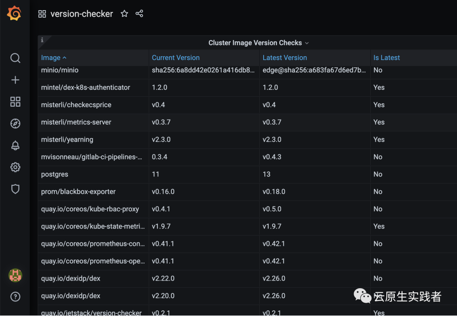Click dex current version v2.22.0

[x=163, y=278]
